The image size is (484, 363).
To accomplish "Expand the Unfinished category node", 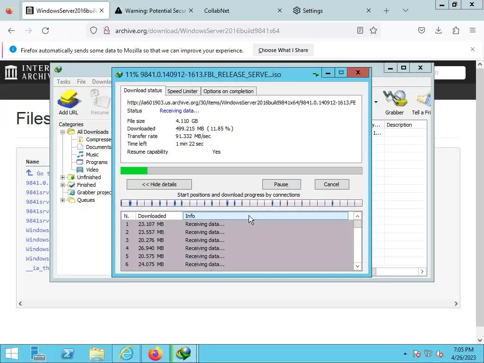I will coord(63,177).
